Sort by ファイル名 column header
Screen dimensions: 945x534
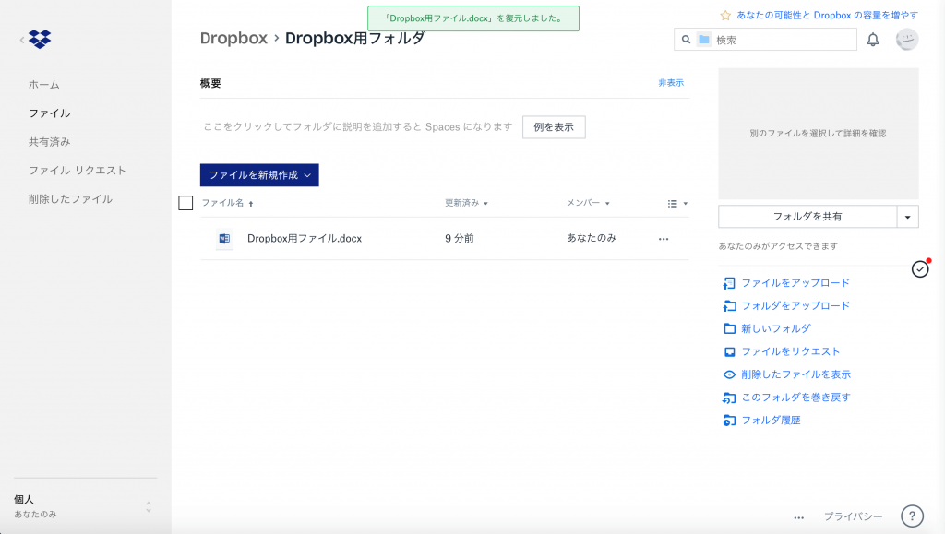click(x=227, y=203)
